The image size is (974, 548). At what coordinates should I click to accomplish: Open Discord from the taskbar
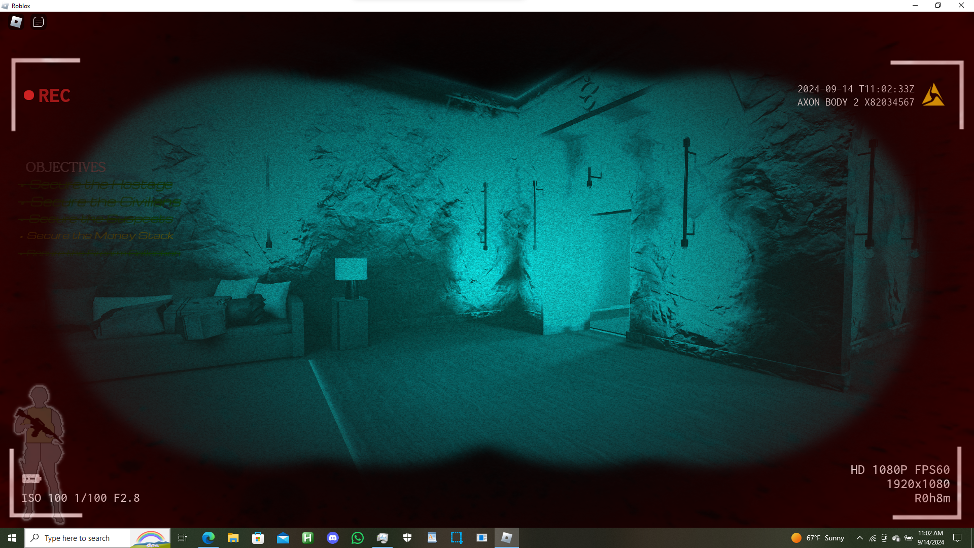332,538
